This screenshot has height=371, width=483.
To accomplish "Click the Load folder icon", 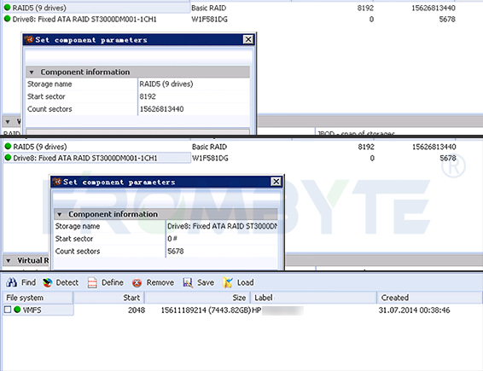I will (227, 282).
